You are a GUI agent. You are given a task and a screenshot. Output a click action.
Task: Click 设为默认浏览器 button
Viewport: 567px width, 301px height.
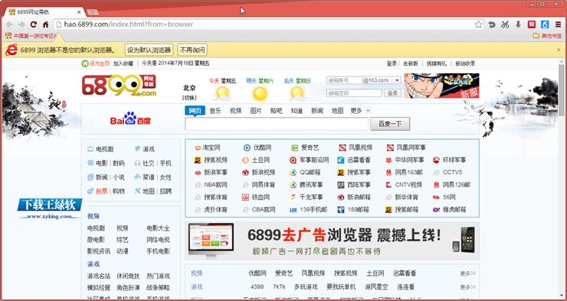149,50
